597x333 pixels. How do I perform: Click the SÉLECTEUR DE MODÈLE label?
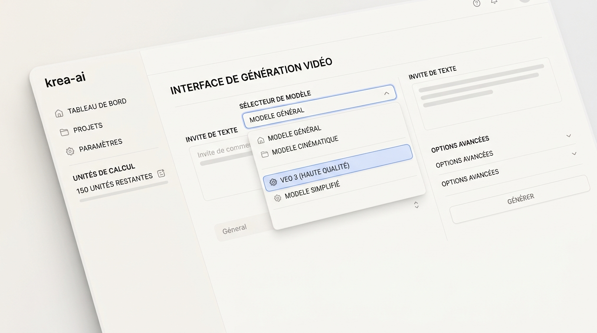pyautogui.click(x=275, y=100)
